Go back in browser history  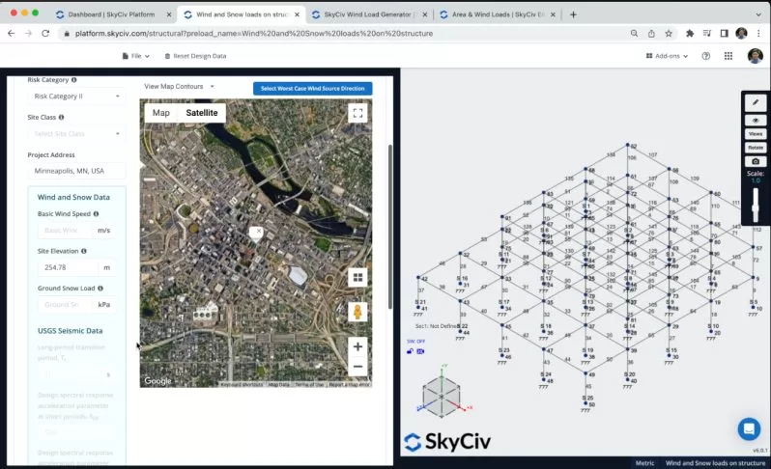(11, 34)
